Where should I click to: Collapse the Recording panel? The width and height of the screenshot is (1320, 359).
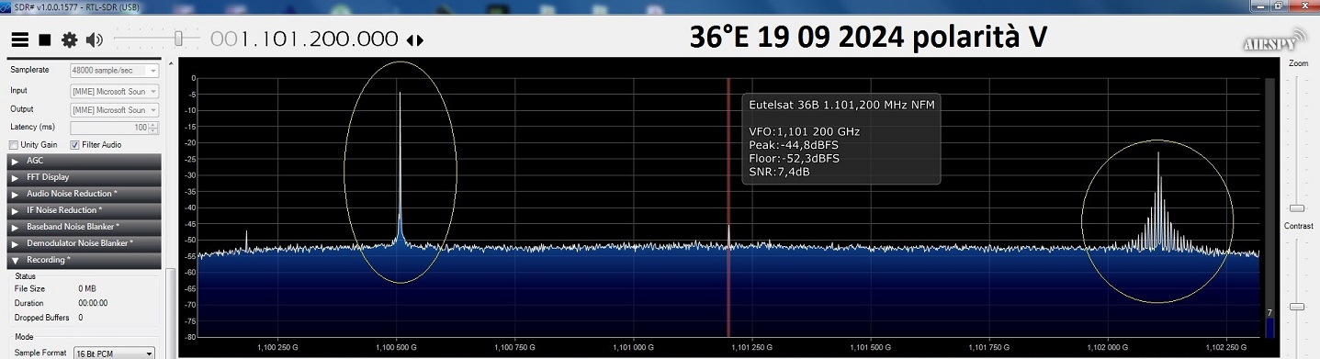(x=85, y=260)
